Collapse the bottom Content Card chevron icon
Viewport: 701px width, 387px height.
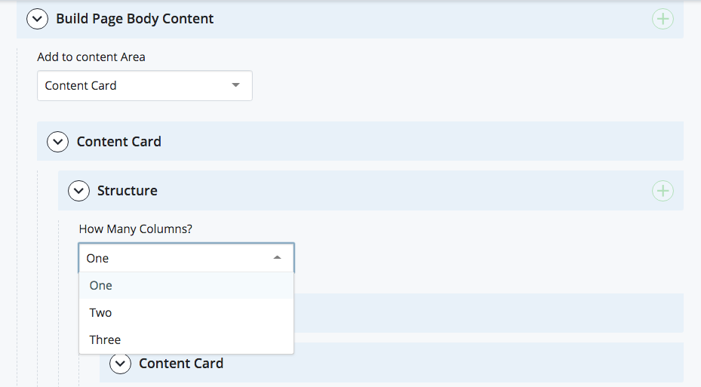point(121,364)
